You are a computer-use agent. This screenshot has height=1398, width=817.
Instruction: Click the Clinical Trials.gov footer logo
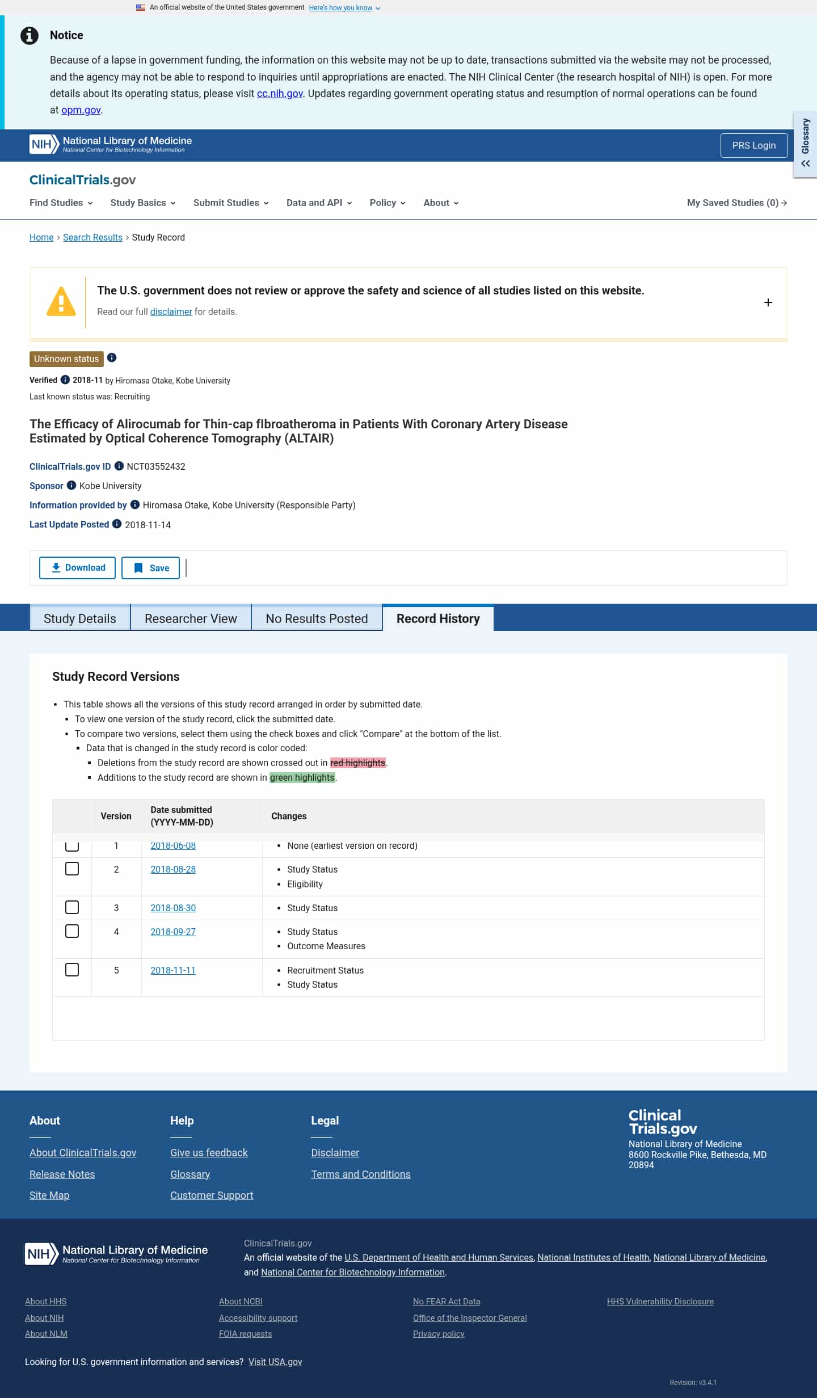pos(663,1122)
